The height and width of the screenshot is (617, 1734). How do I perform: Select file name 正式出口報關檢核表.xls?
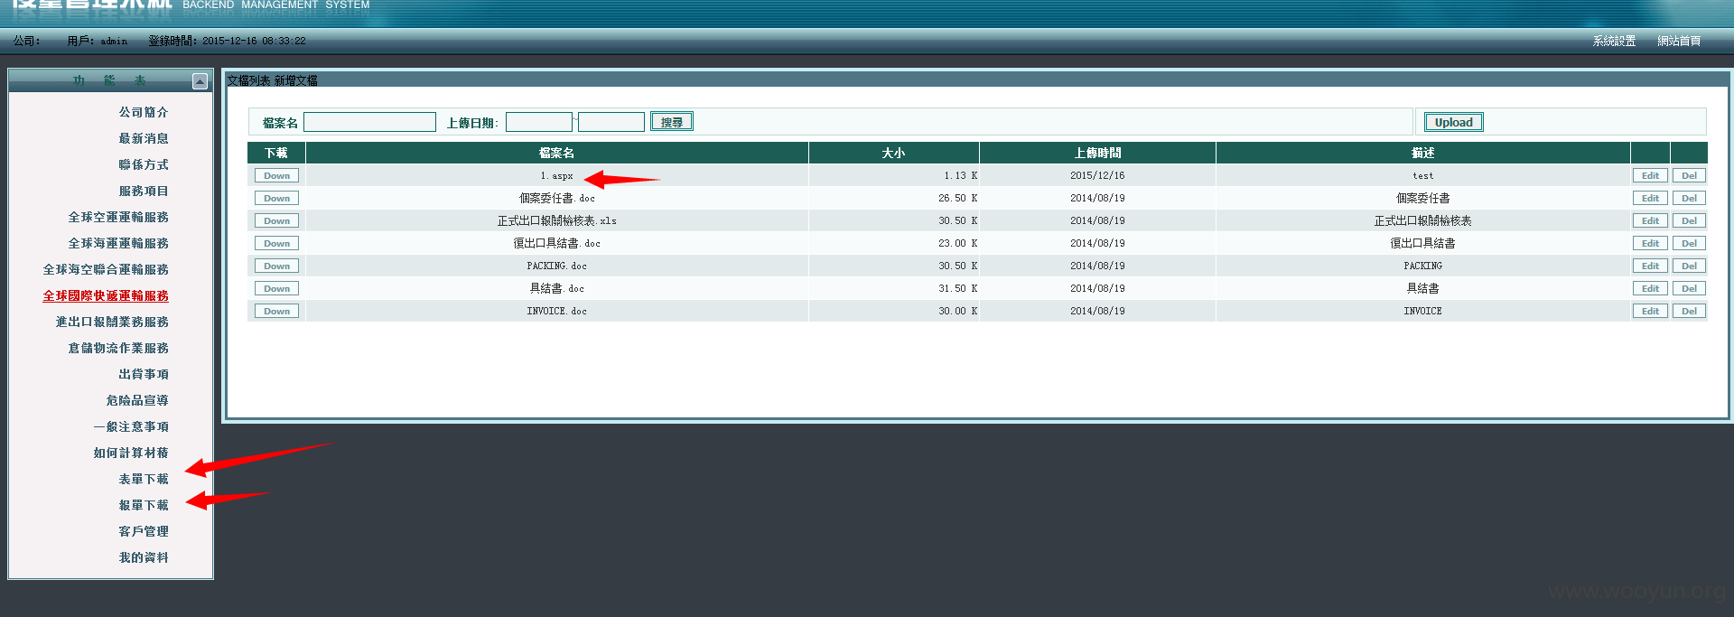[557, 221]
